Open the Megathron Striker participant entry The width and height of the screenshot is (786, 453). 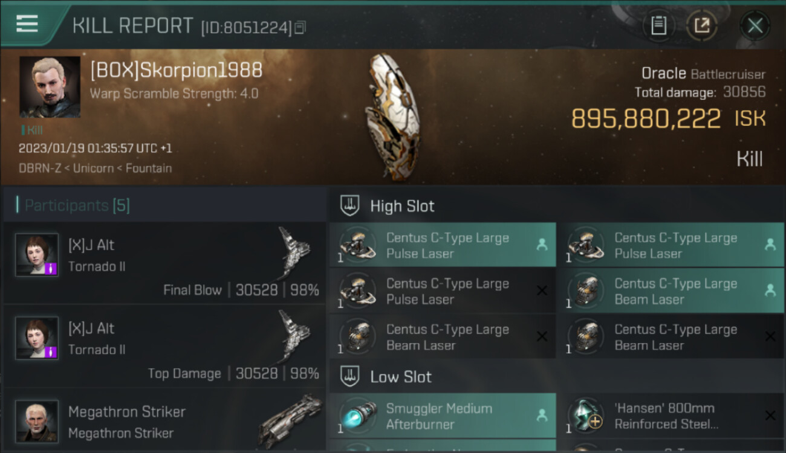point(164,420)
